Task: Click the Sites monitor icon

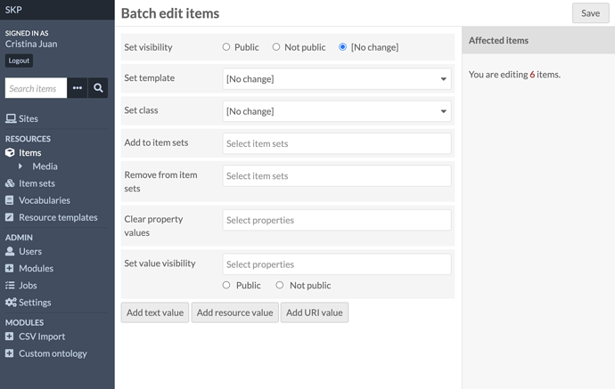Action: (x=11, y=118)
